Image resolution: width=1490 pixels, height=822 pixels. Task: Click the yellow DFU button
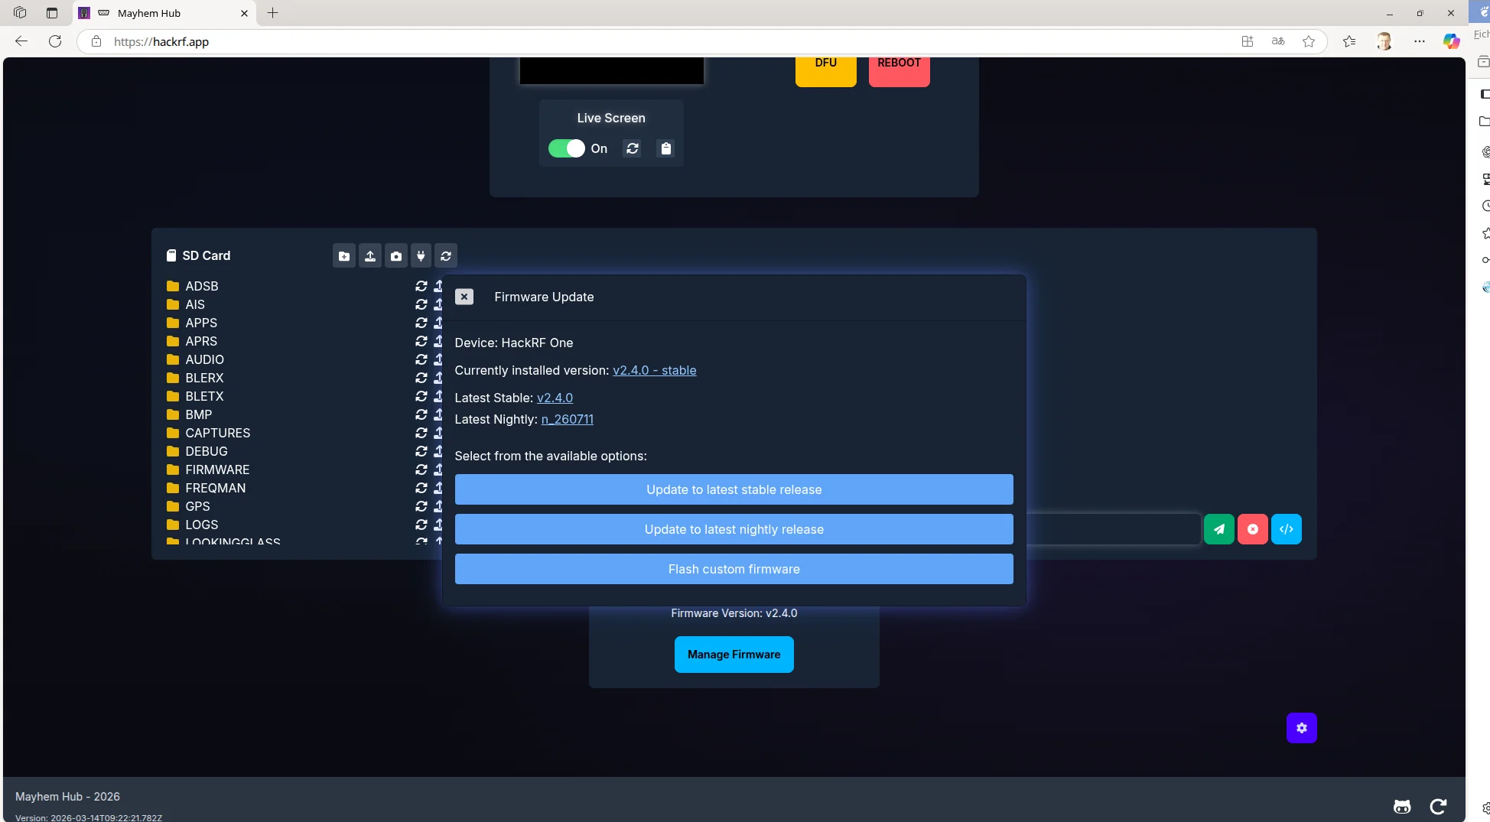825,70
